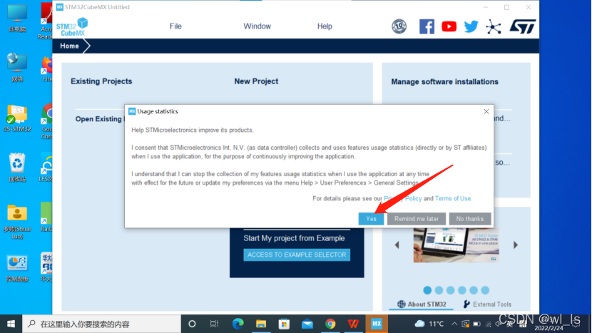
Task: Open the Privacy Policy link
Action: click(x=403, y=199)
